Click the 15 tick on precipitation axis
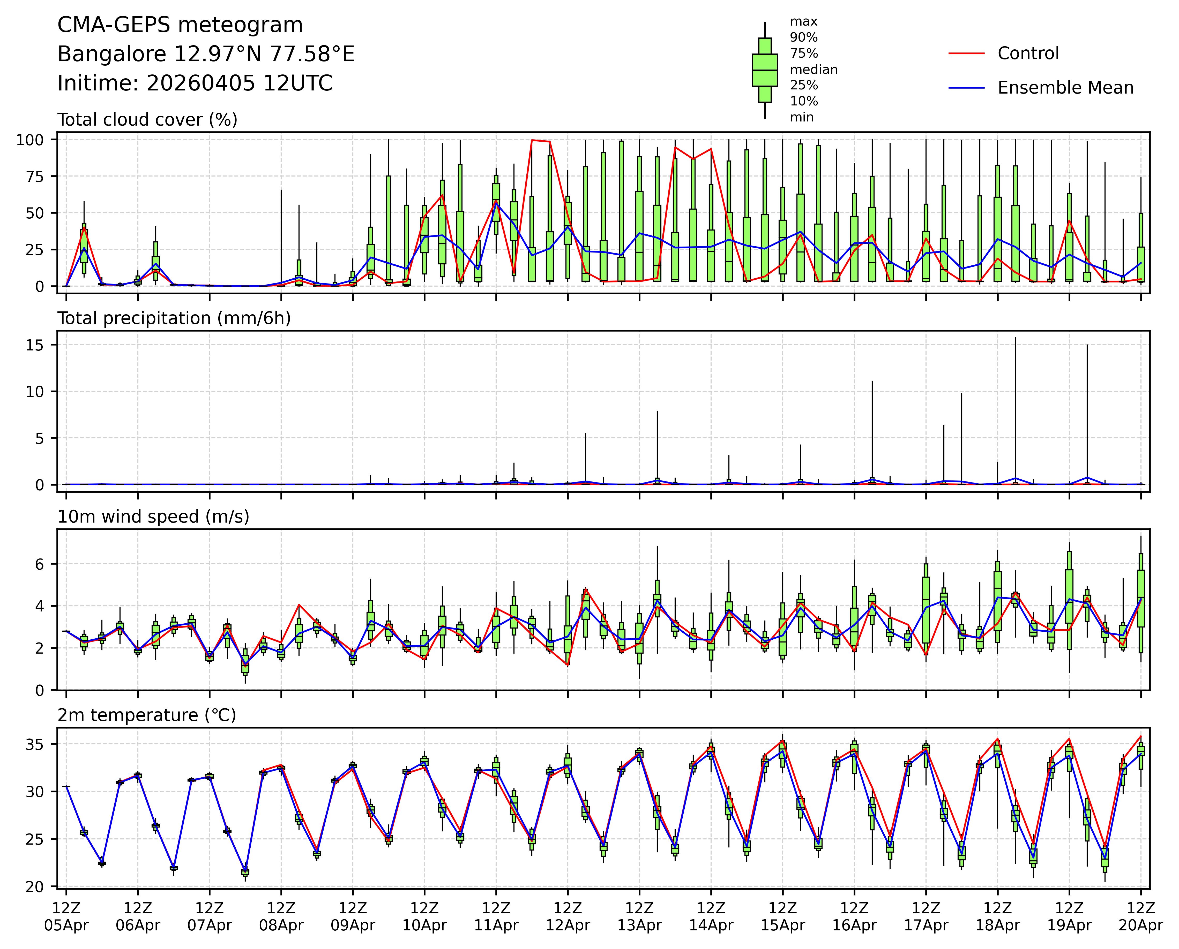Screen dimensions: 1179x949 pyautogui.click(x=34, y=345)
